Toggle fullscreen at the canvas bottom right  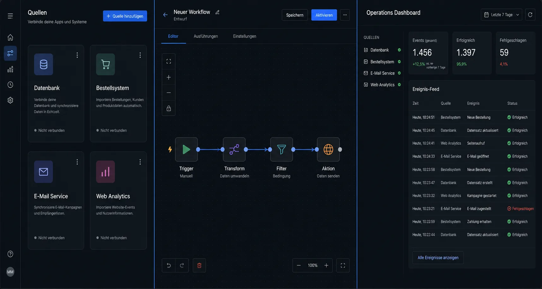tap(343, 265)
